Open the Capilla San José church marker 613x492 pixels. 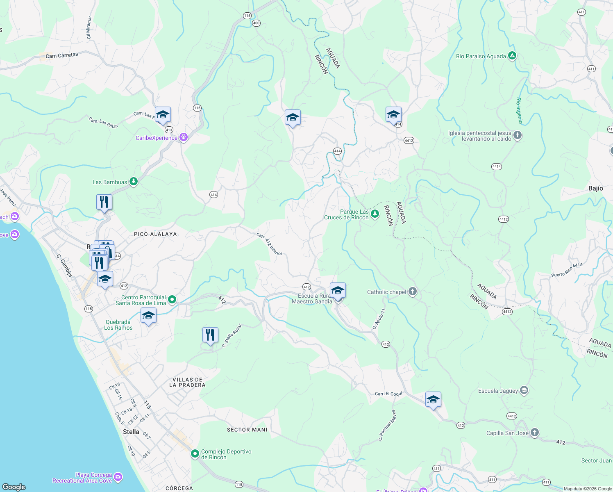[535, 432]
